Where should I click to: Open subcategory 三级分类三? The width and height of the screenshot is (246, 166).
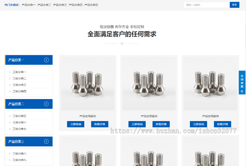click(19, 85)
